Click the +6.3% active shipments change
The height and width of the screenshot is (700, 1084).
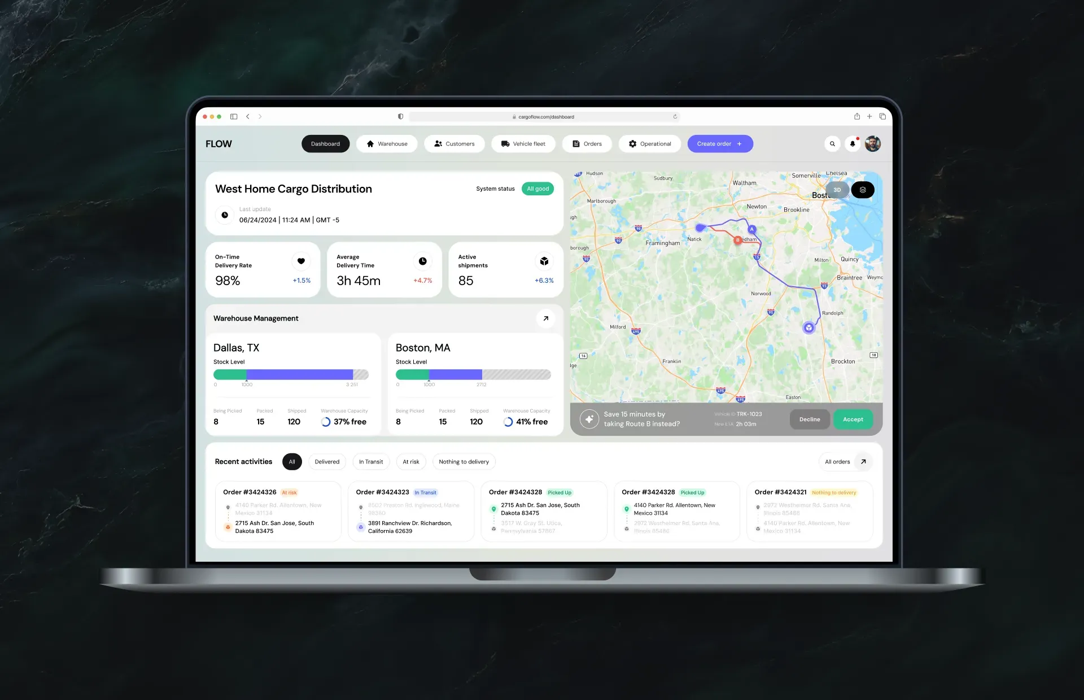click(x=544, y=281)
